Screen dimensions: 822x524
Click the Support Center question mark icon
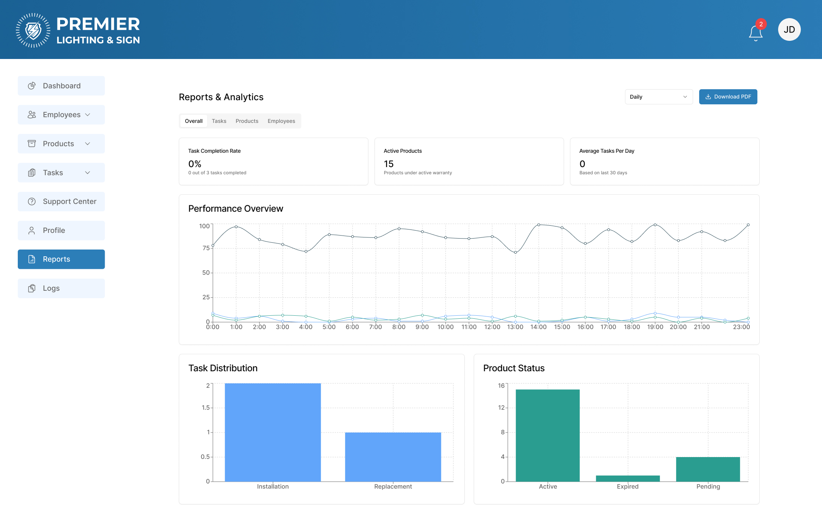tap(32, 202)
